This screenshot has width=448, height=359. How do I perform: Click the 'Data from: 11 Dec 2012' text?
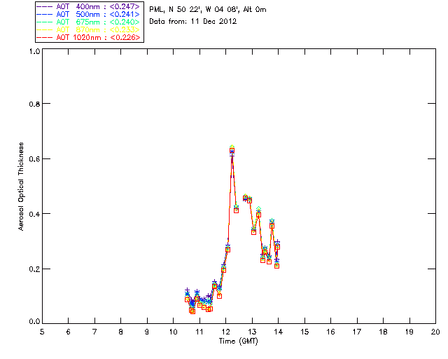click(x=193, y=22)
